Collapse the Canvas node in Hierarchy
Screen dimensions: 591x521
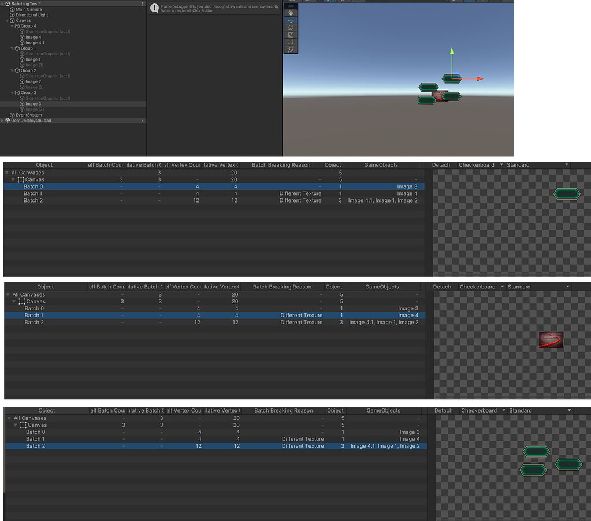(8, 20)
